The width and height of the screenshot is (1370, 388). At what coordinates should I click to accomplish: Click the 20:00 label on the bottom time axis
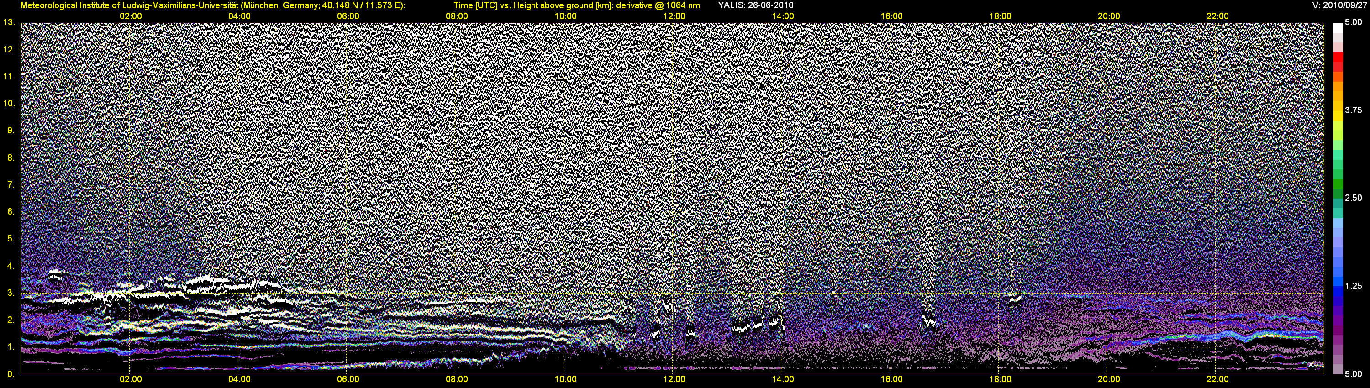(x=1109, y=379)
